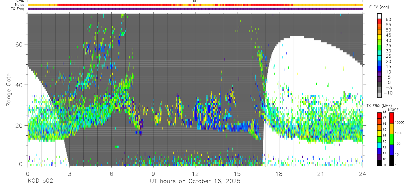
Task: Click the '10000' label on NOISE colorbar
Action: (399, 122)
